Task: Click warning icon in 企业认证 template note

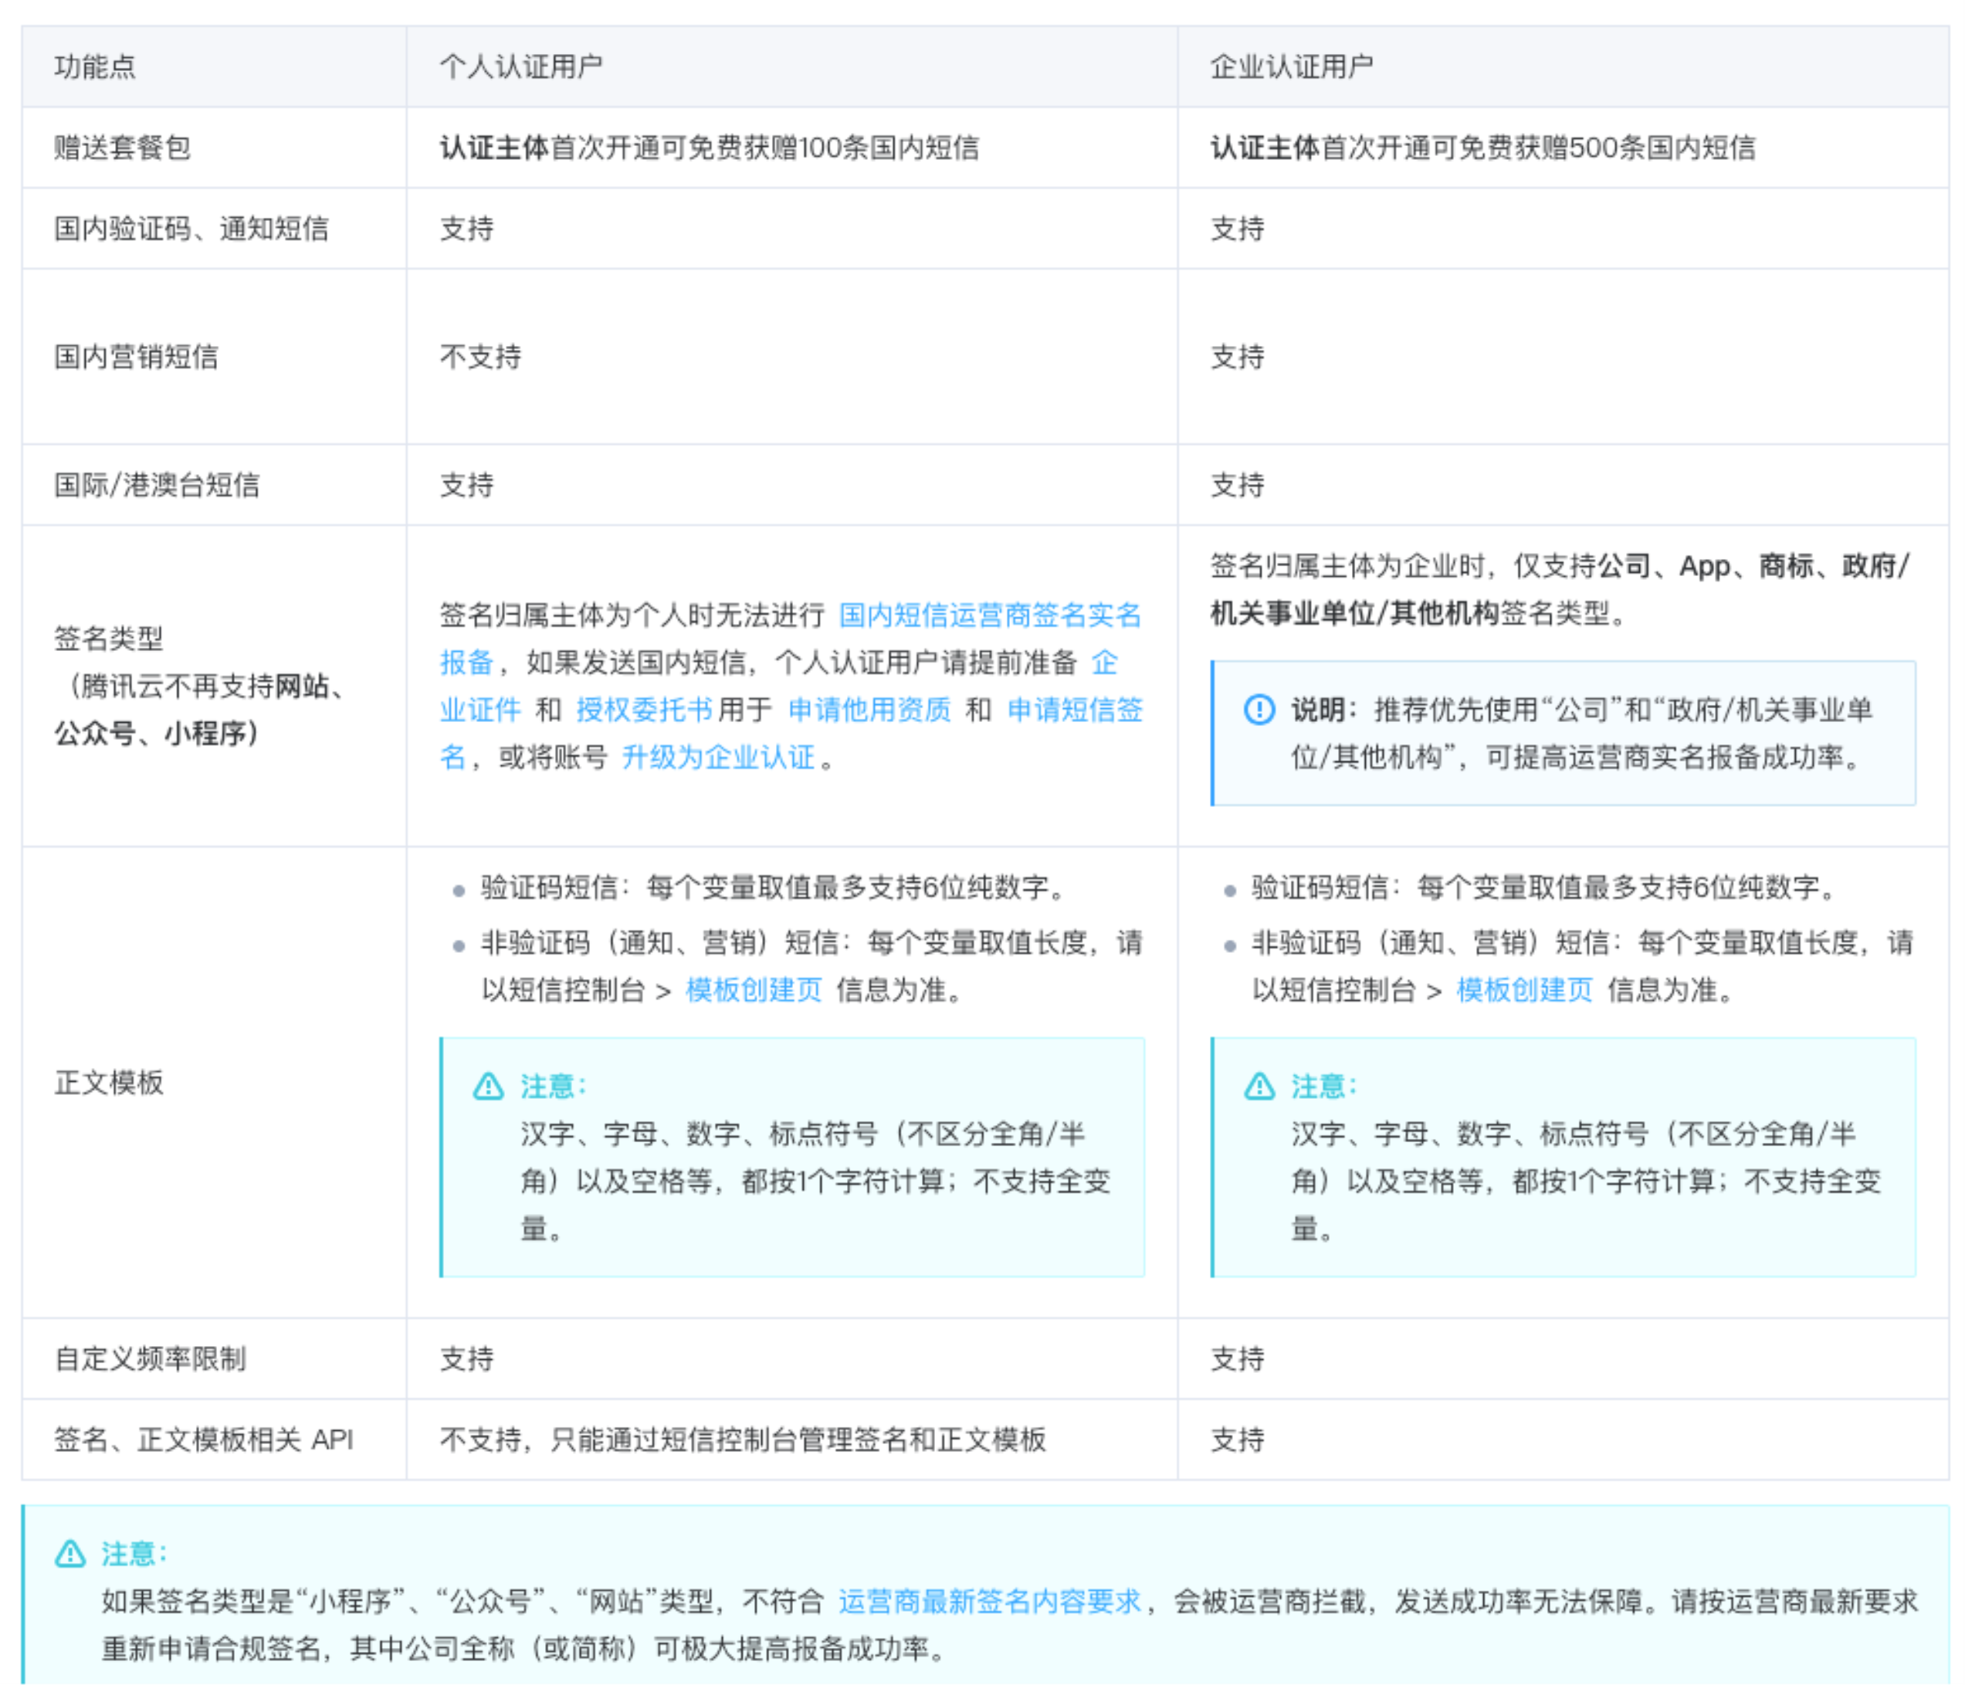Action: click(x=1259, y=1086)
